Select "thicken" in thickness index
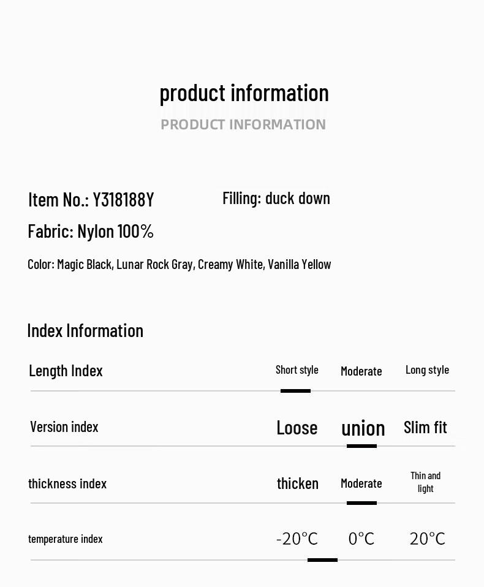Viewport: 484px width, 587px height. pyautogui.click(x=298, y=483)
